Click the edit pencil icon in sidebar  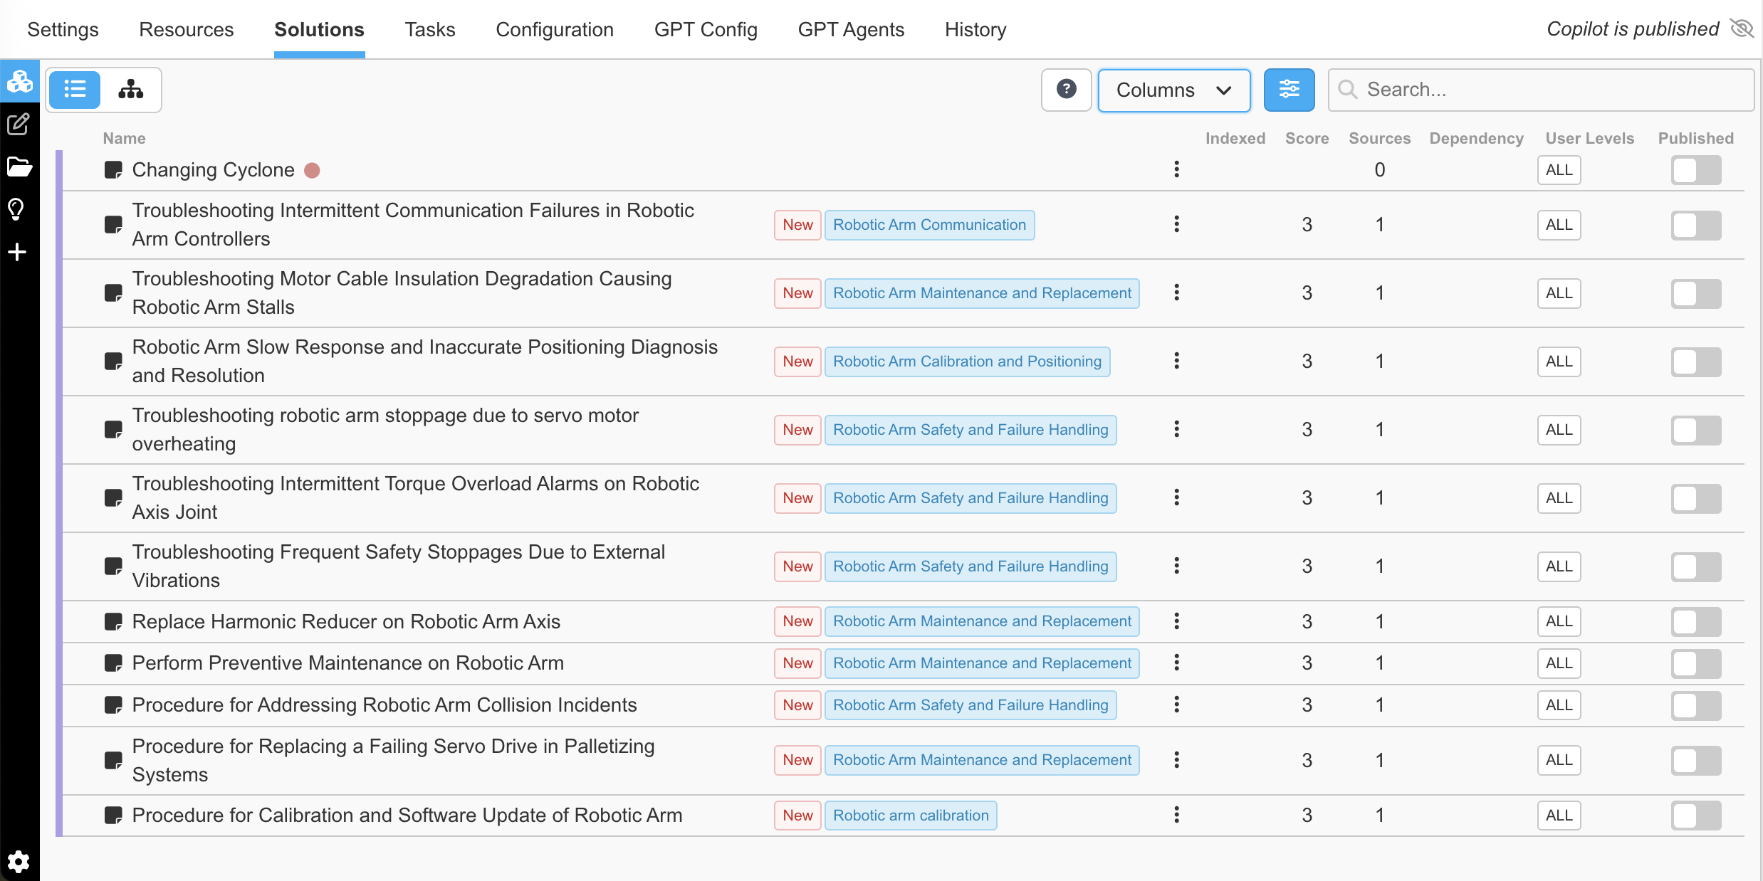[x=18, y=125]
